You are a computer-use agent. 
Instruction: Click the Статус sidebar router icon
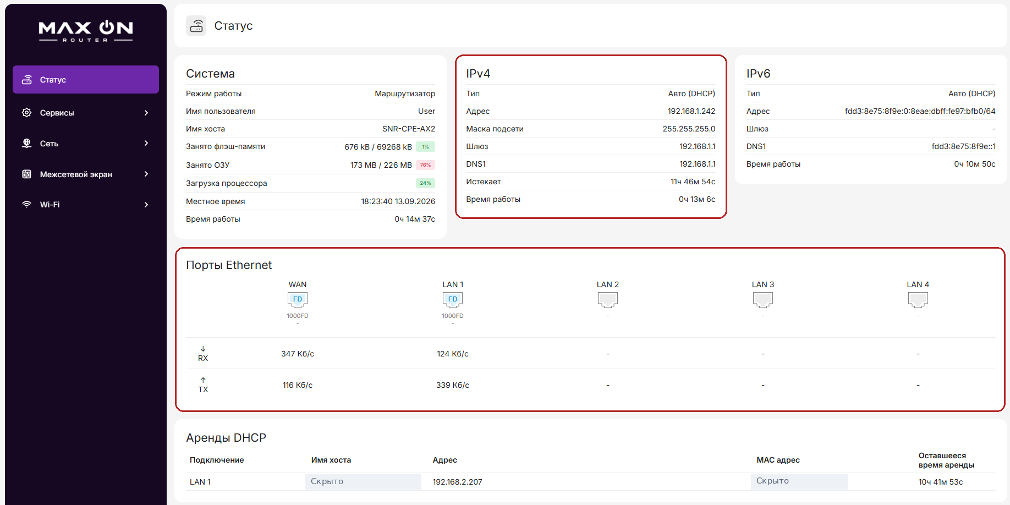point(26,80)
